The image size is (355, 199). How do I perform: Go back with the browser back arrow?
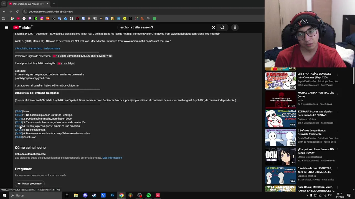tap(4, 12)
